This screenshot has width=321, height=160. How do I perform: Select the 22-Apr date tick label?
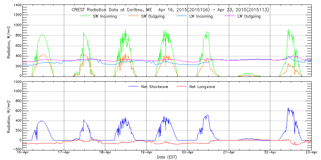coord(270,153)
